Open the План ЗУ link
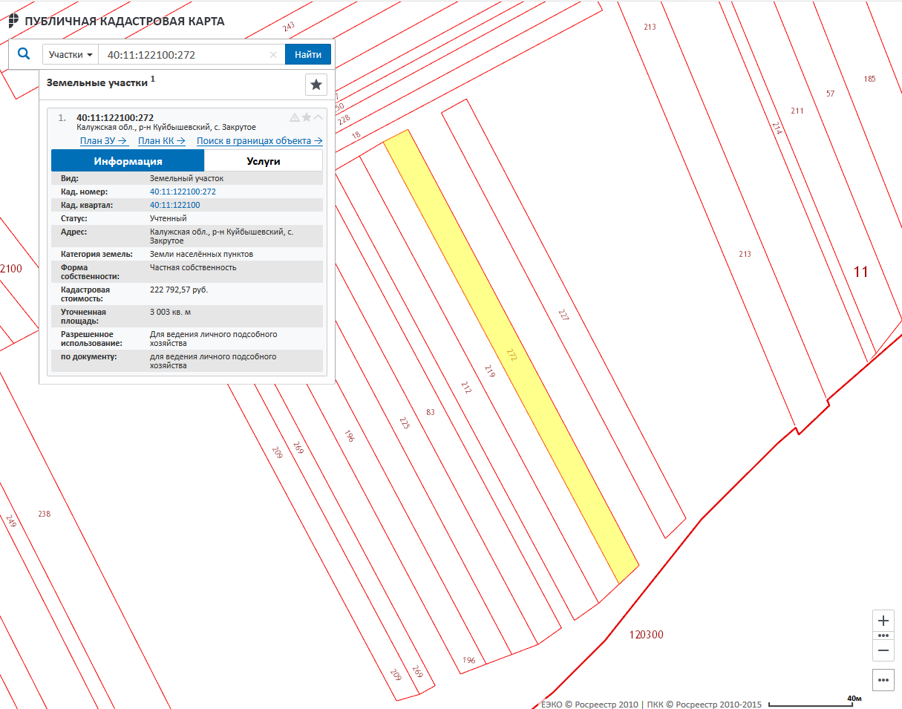This screenshot has height=709, width=902. coord(105,141)
